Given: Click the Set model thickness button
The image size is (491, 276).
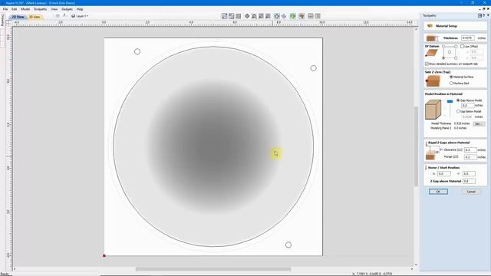Looking at the screenshot, I should pos(479,124).
